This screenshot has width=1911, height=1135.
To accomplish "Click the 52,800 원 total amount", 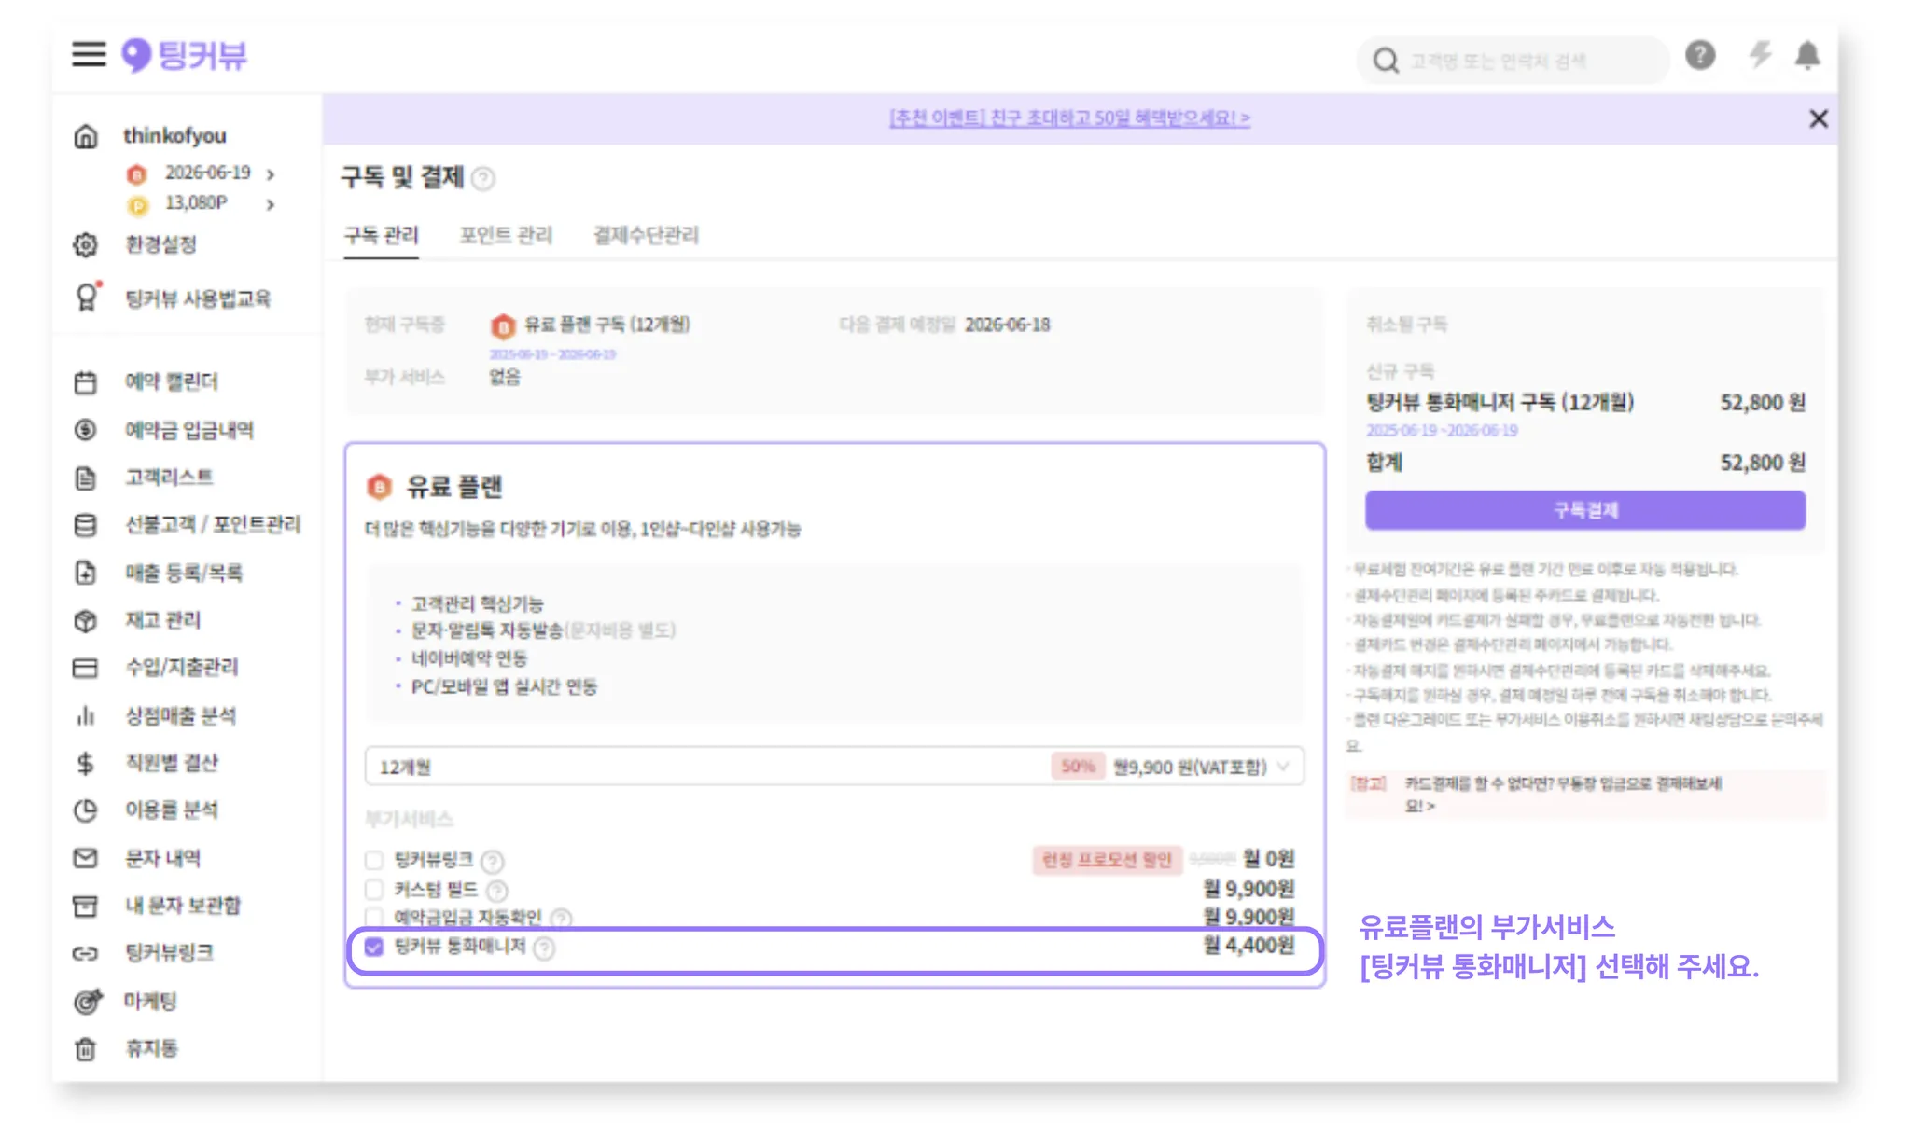I will tap(1763, 463).
